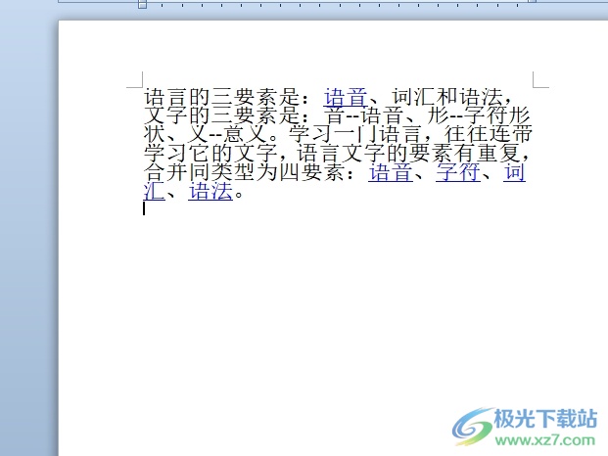
Task: Follow the 字符 hyperlink
Action: click(x=458, y=172)
